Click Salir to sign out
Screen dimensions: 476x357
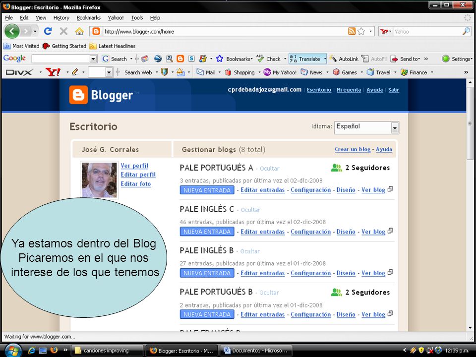click(x=393, y=90)
